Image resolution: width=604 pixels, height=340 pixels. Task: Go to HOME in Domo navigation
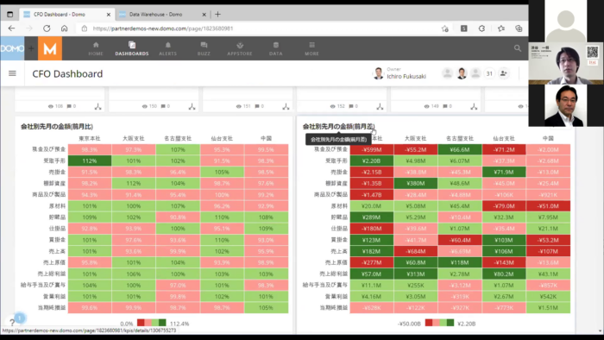click(96, 49)
